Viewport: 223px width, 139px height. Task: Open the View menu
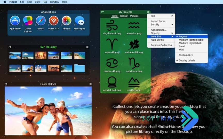(x=37, y=2)
